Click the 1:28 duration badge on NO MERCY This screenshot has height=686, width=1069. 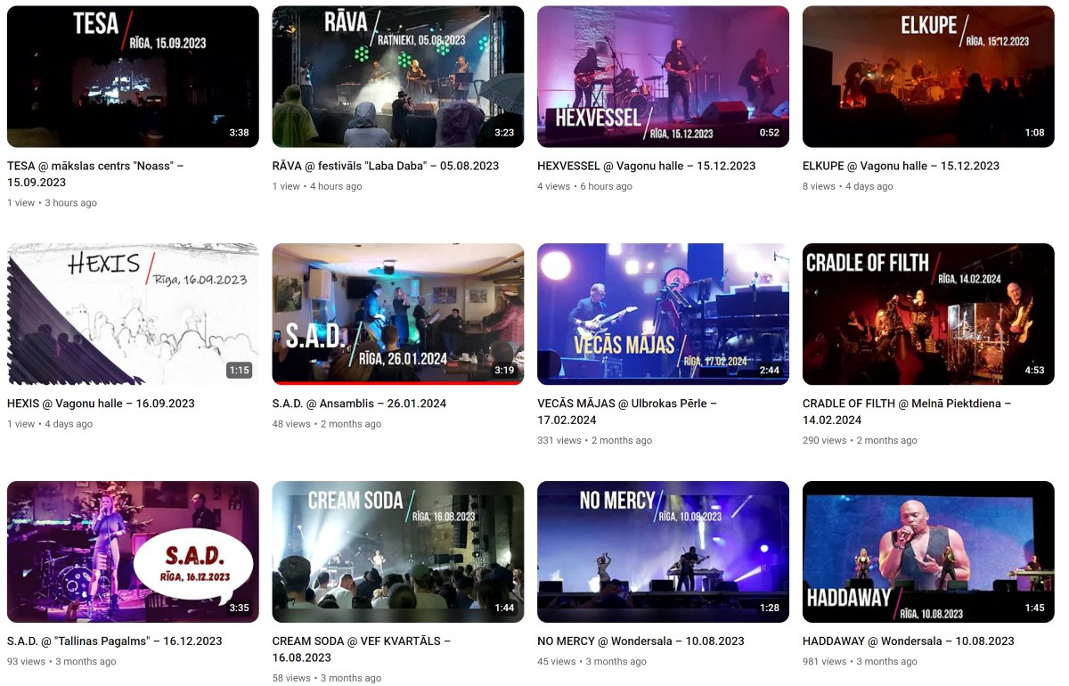click(770, 608)
